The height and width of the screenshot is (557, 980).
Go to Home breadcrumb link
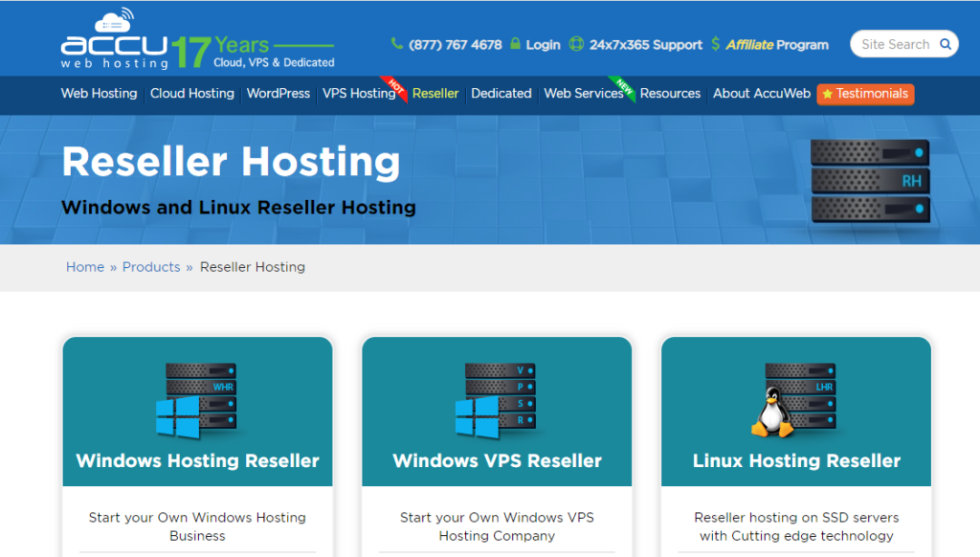pyautogui.click(x=85, y=267)
